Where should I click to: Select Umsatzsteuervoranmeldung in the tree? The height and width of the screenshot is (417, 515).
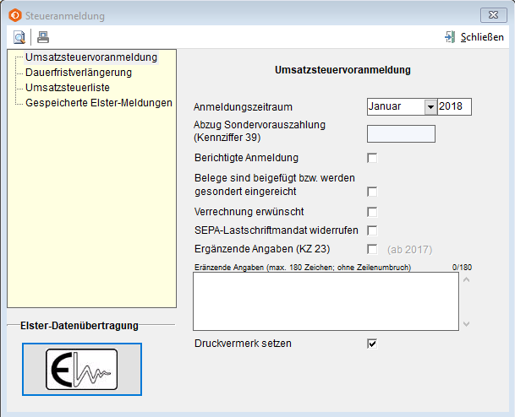click(x=91, y=57)
